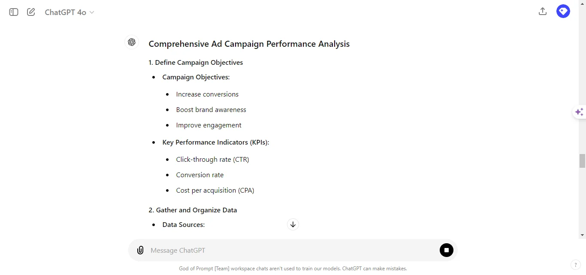
Task: Focus the Message ChatGPT input field
Action: (x=279, y=250)
